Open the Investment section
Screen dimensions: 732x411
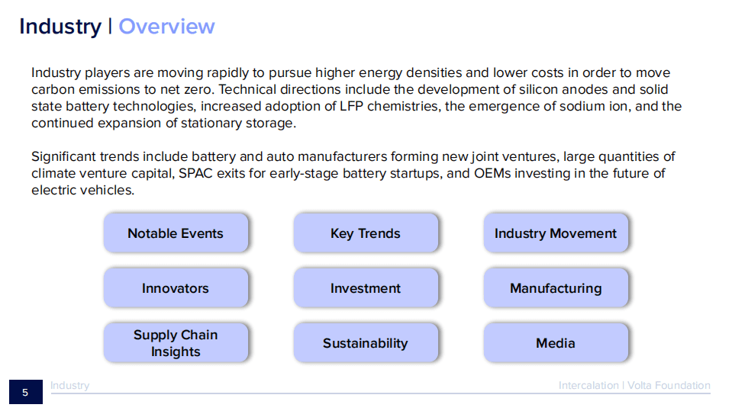pos(366,288)
